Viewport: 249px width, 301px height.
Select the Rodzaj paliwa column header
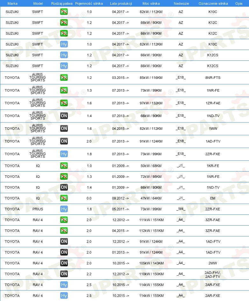click(x=62, y=3)
